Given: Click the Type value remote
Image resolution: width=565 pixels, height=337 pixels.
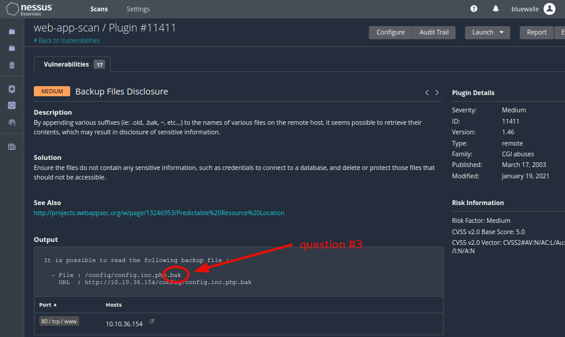Looking at the screenshot, I should click(513, 143).
